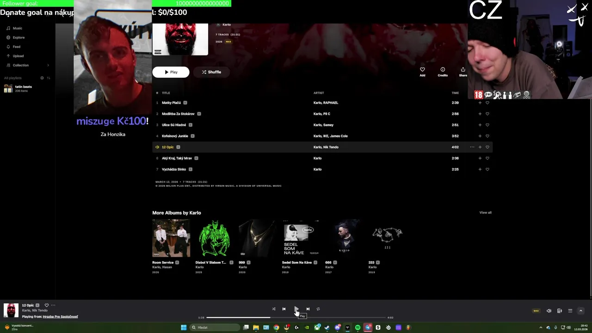The image size is (592, 333).
Task: Add Matky Plačú to playlist plus icon
Action: (x=480, y=103)
